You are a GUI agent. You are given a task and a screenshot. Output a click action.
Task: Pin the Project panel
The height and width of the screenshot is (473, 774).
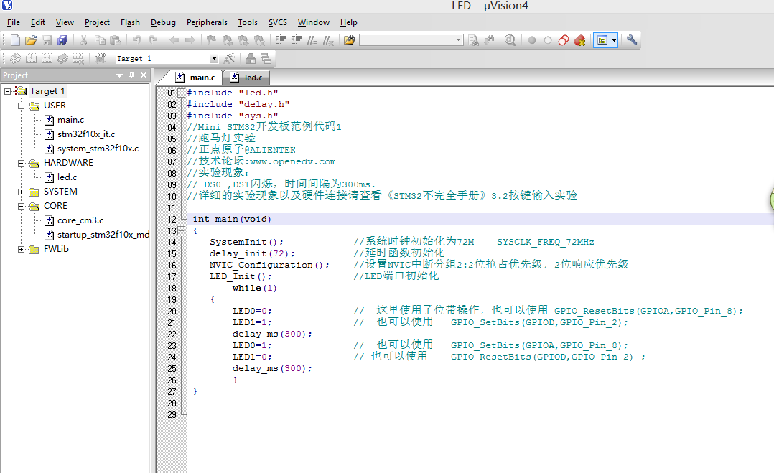click(x=132, y=75)
